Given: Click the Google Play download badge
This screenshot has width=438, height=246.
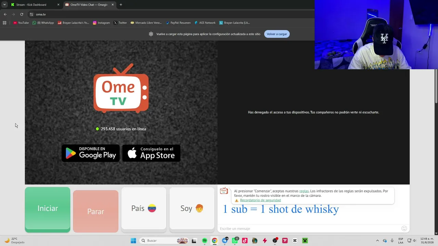Looking at the screenshot, I should tap(91, 153).
